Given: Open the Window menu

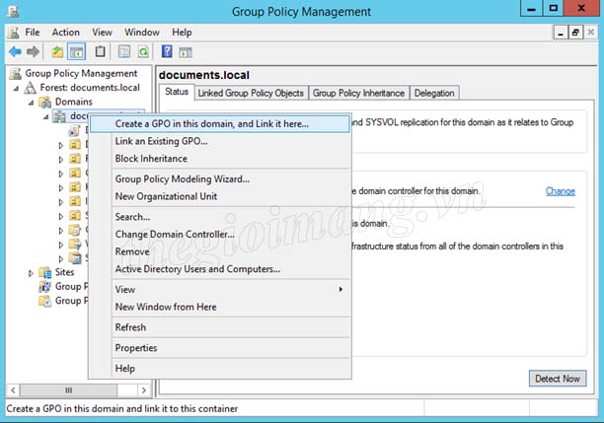Looking at the screenshot, I should (142, 33).
